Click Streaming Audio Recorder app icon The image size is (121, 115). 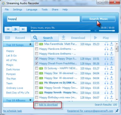click(x=4, y=3)
